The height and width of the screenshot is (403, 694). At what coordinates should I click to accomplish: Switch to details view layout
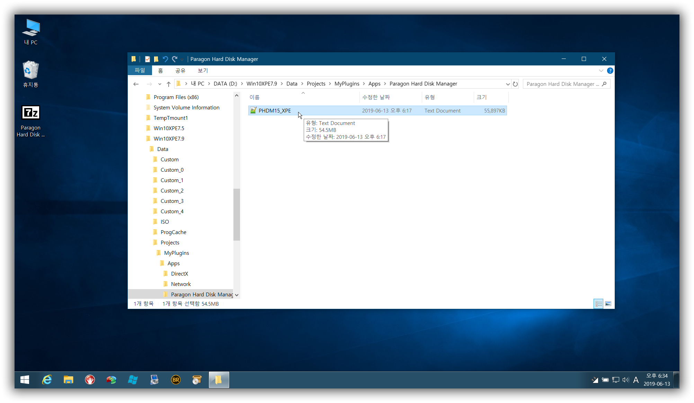[x=599, y=304]
